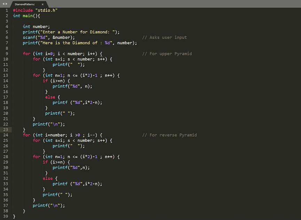Click the "// Asks user input" comment
301x220 pixels.
(x=165, y=38)
